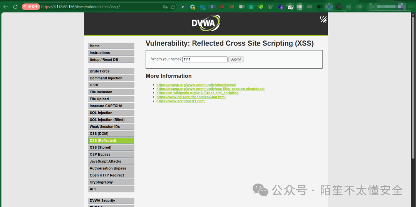Open the xss-filter-evasion-cheatsheet link

coord(210,89)
